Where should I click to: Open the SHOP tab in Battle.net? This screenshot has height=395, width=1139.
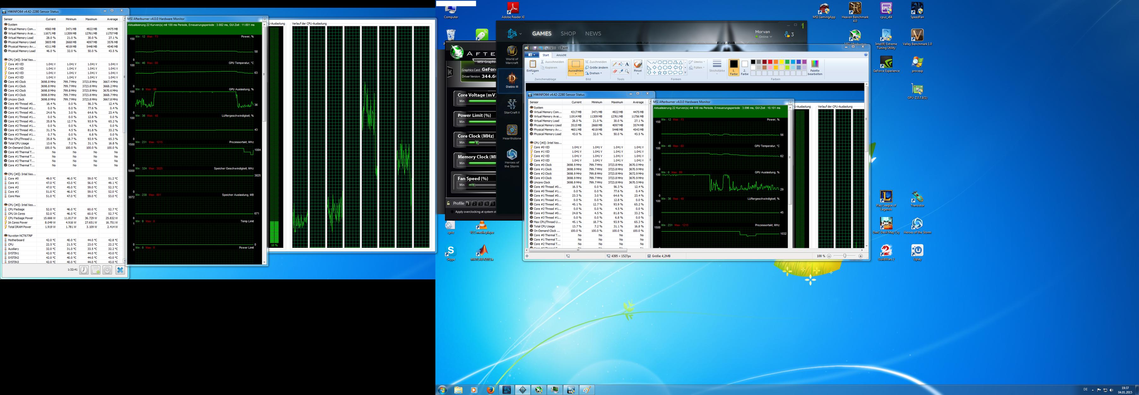(568, 33)
